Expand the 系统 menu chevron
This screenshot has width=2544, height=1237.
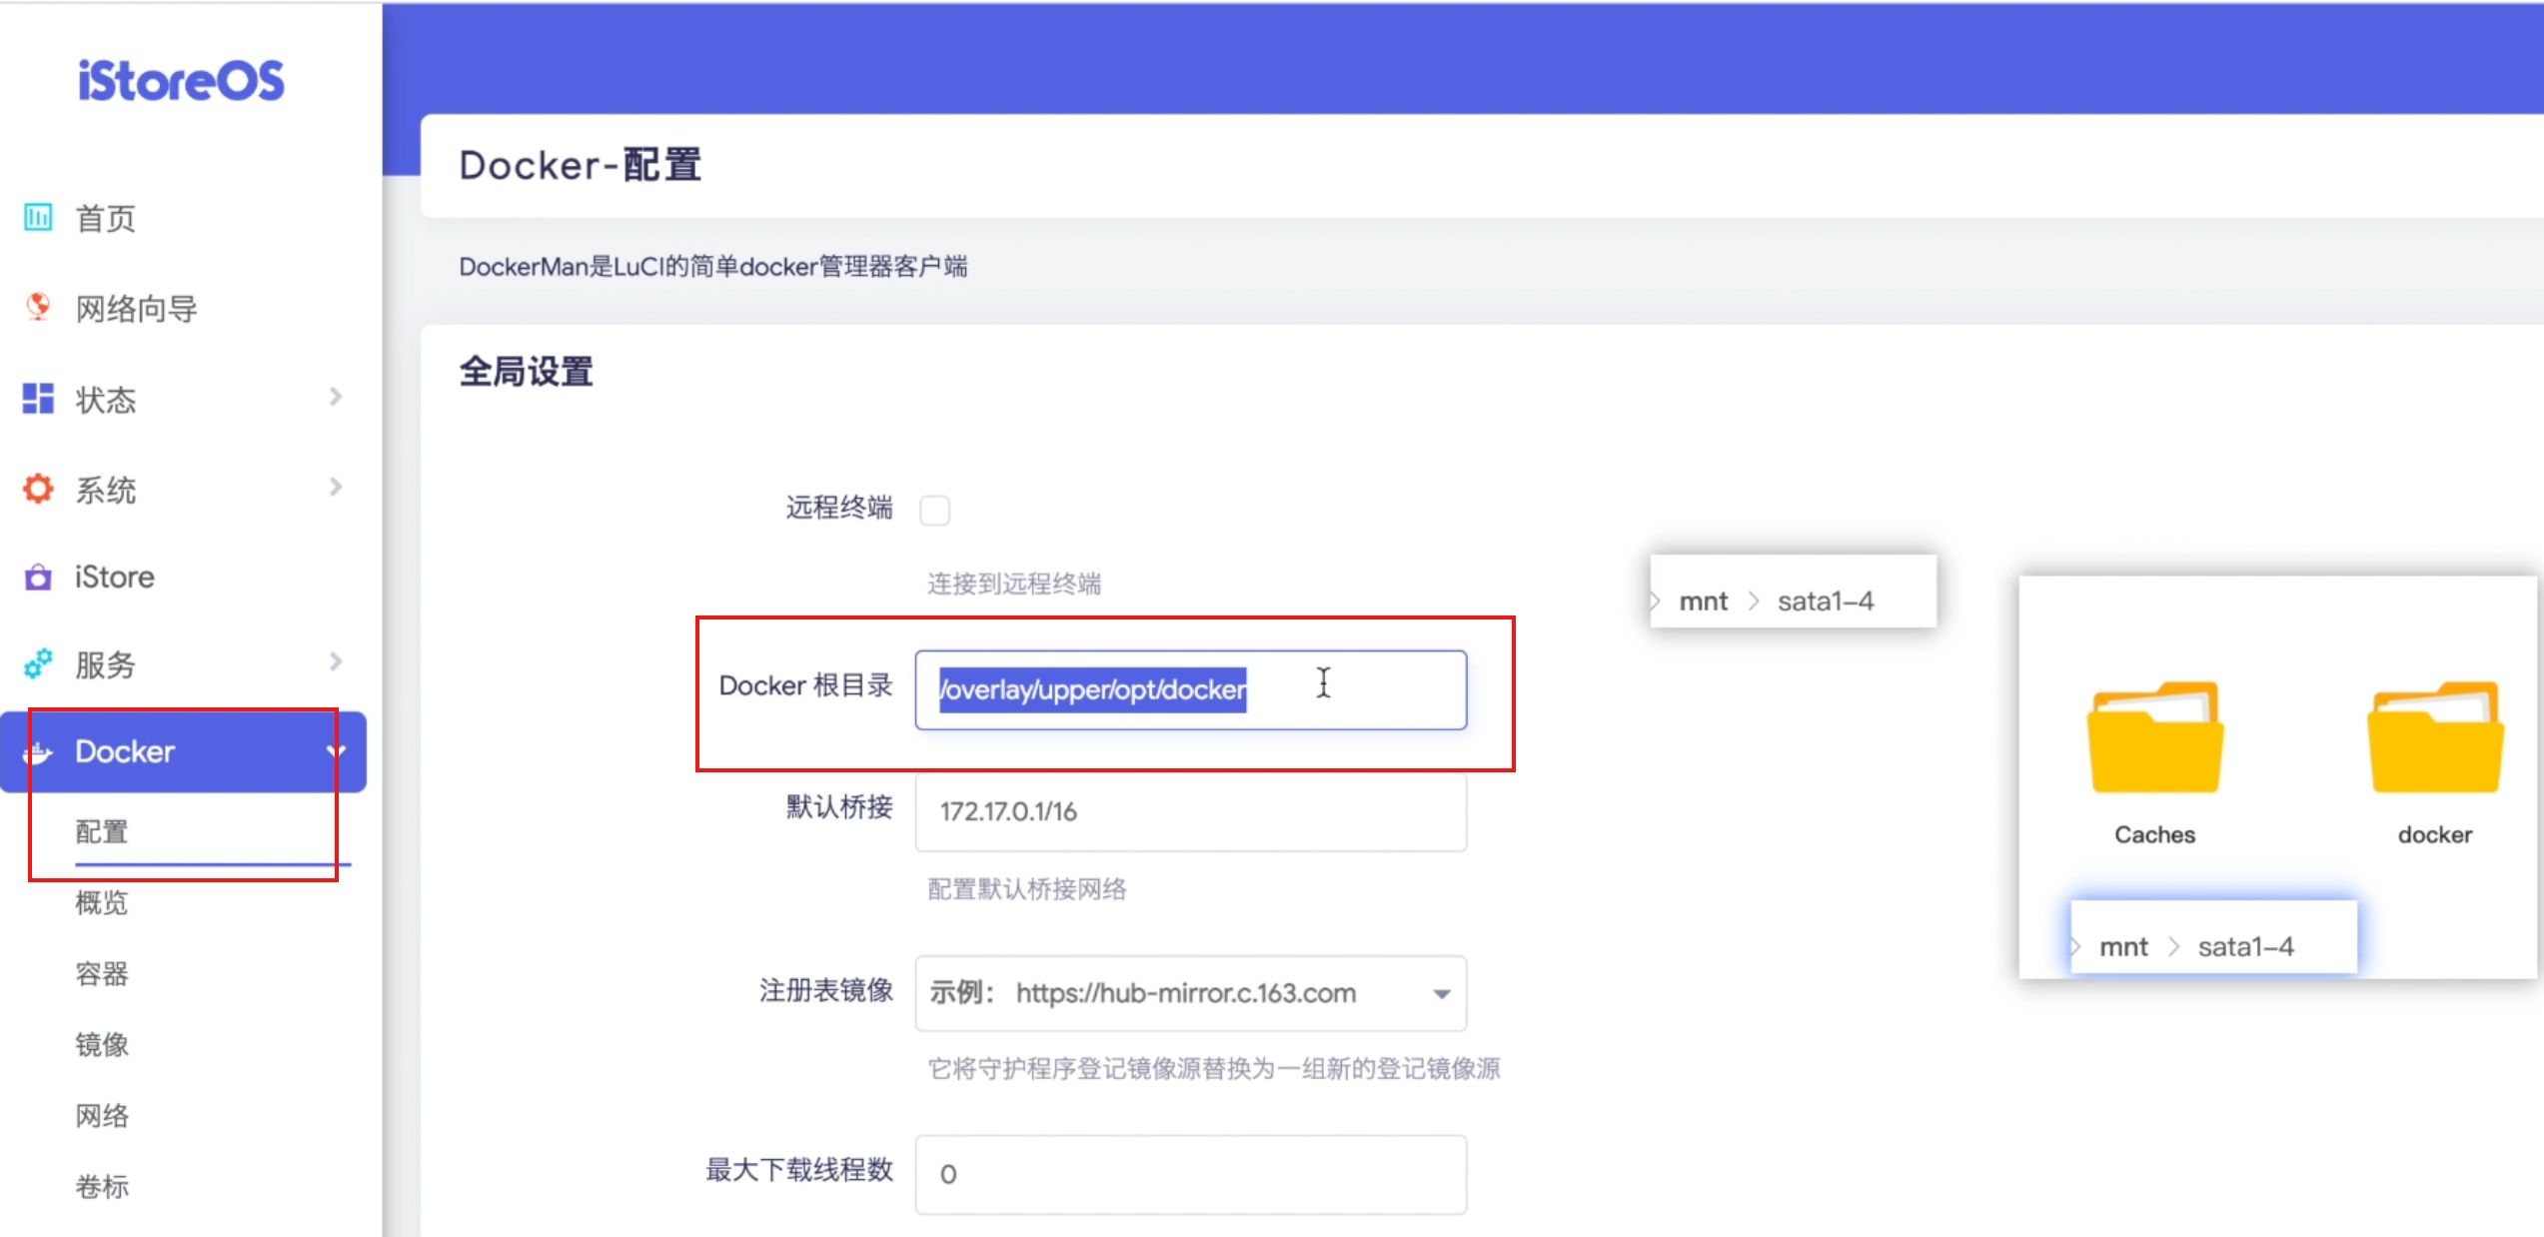(336, 487)
